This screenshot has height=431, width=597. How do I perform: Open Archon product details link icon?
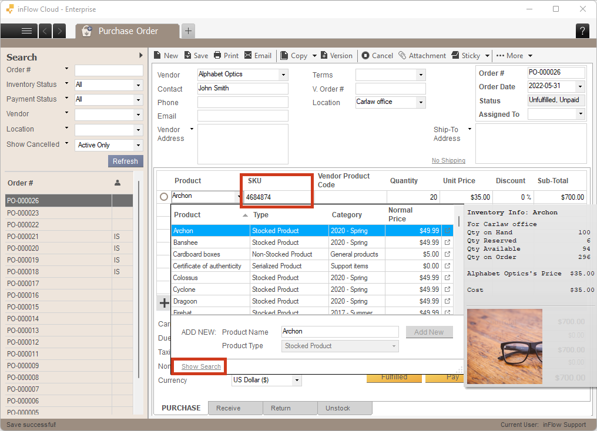[x=448, y=231]
